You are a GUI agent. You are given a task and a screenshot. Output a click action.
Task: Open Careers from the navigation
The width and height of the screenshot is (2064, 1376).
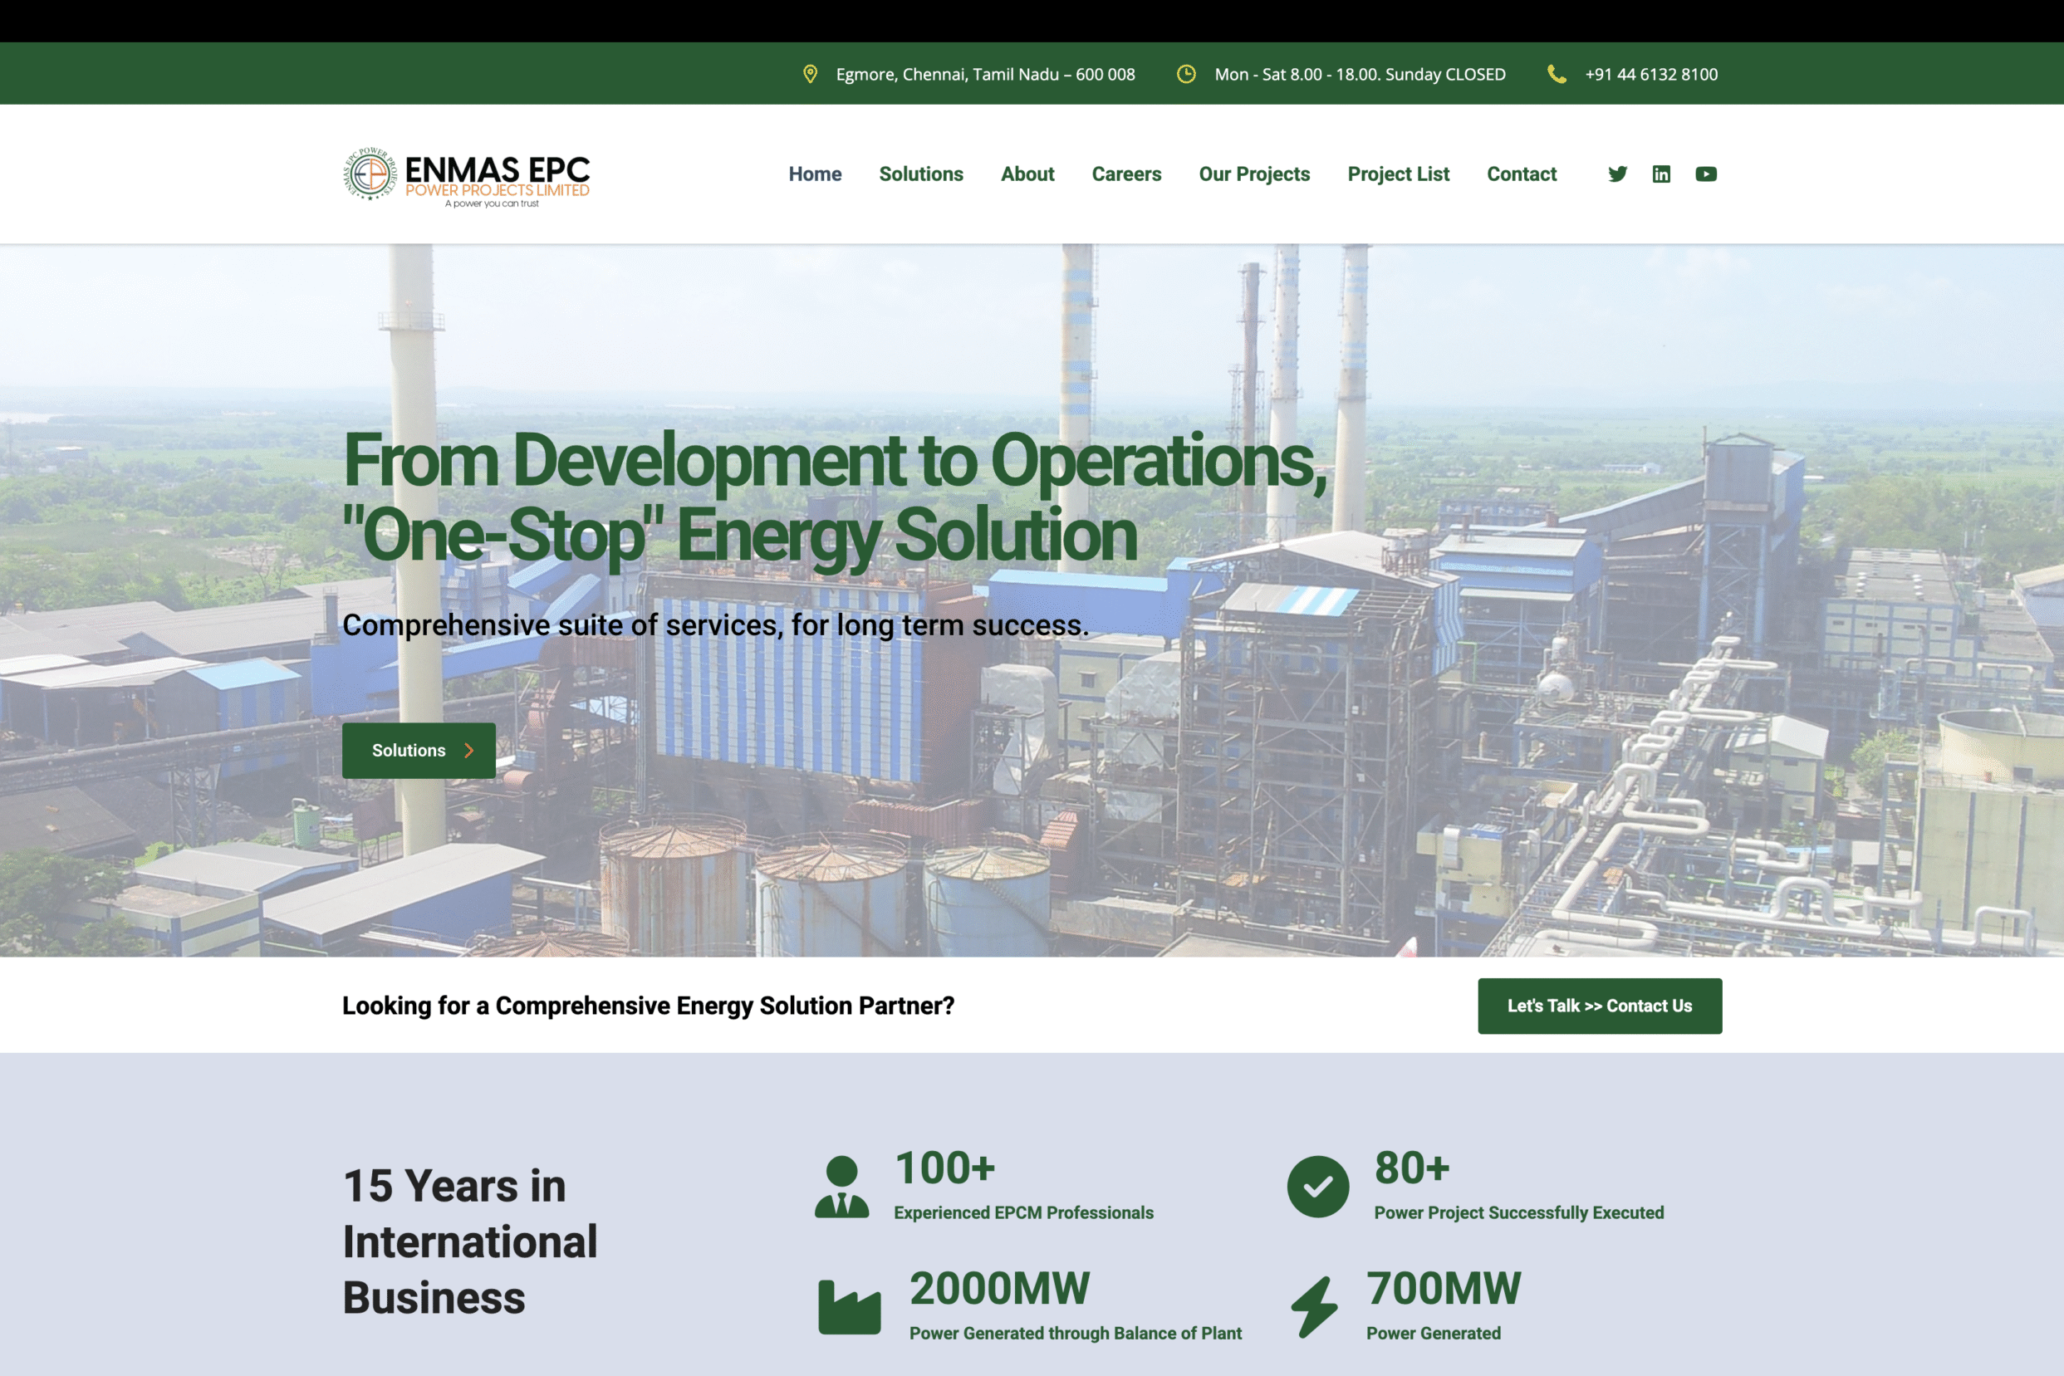1126,174
